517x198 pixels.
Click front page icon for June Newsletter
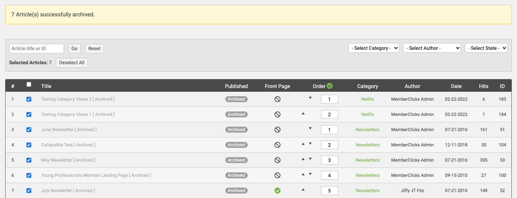[x=277, y=130]
